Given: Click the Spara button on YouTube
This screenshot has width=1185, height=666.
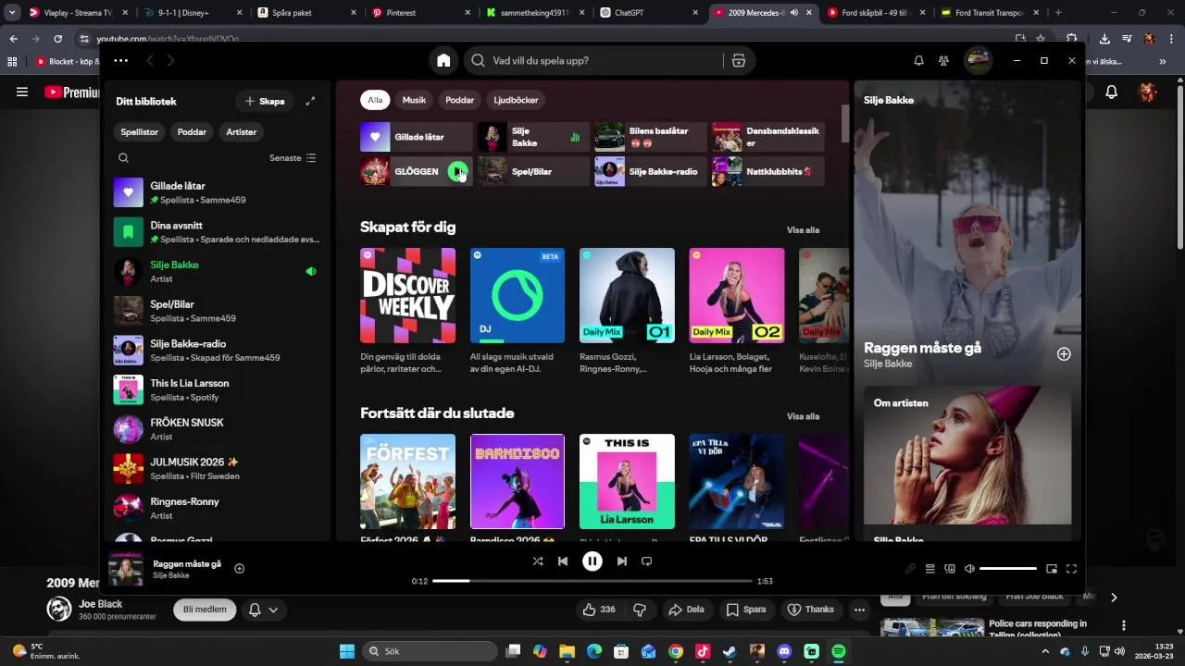Looking at the screenshot, I should pyautogui.click(x=746, y=610).
